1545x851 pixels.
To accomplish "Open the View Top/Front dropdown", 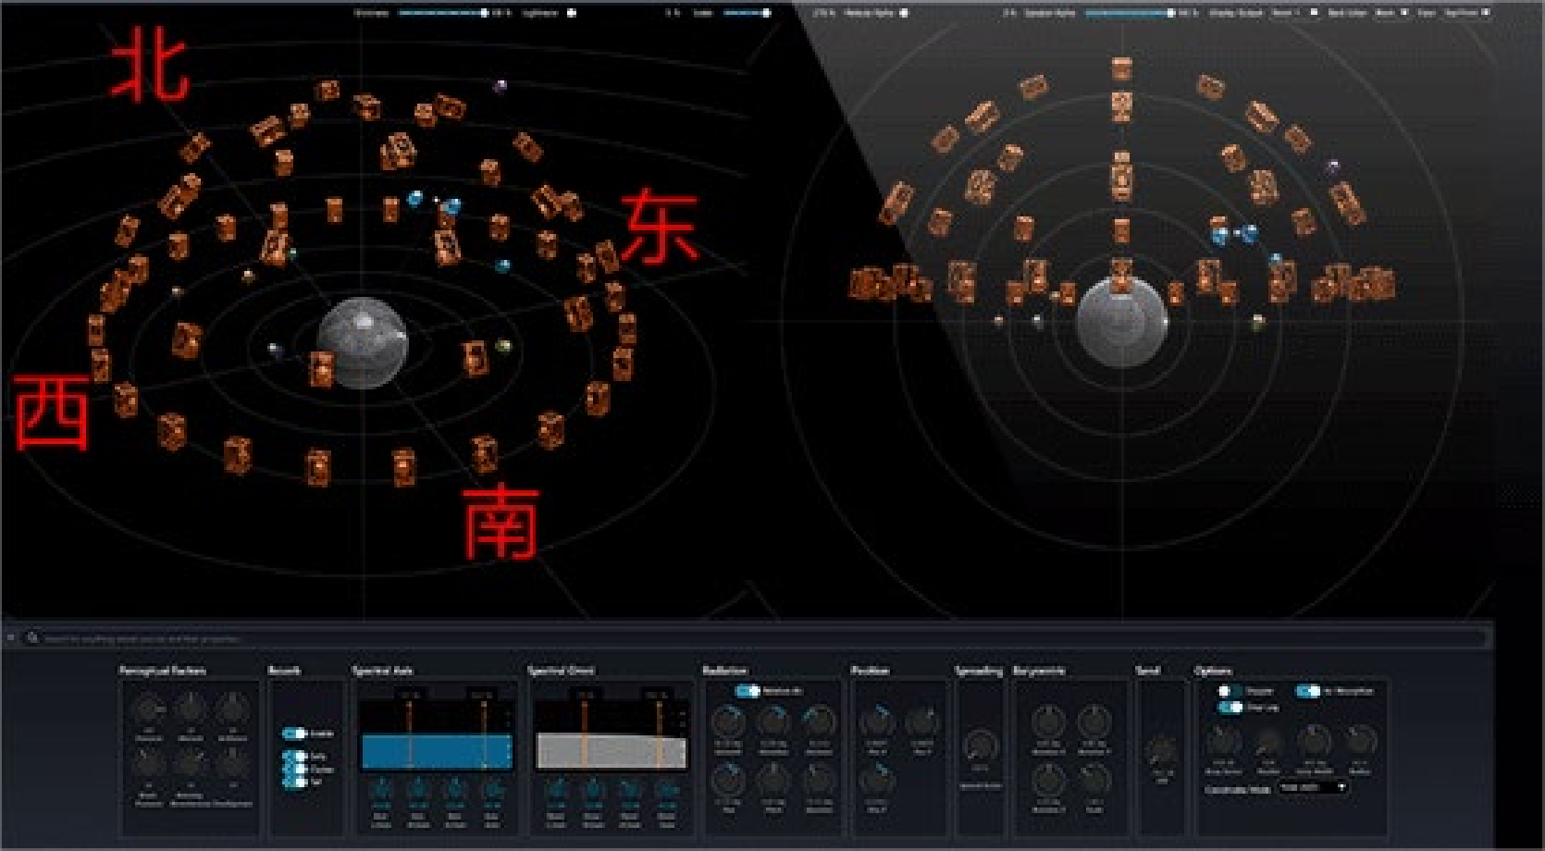I will (x=1467, y=13).
